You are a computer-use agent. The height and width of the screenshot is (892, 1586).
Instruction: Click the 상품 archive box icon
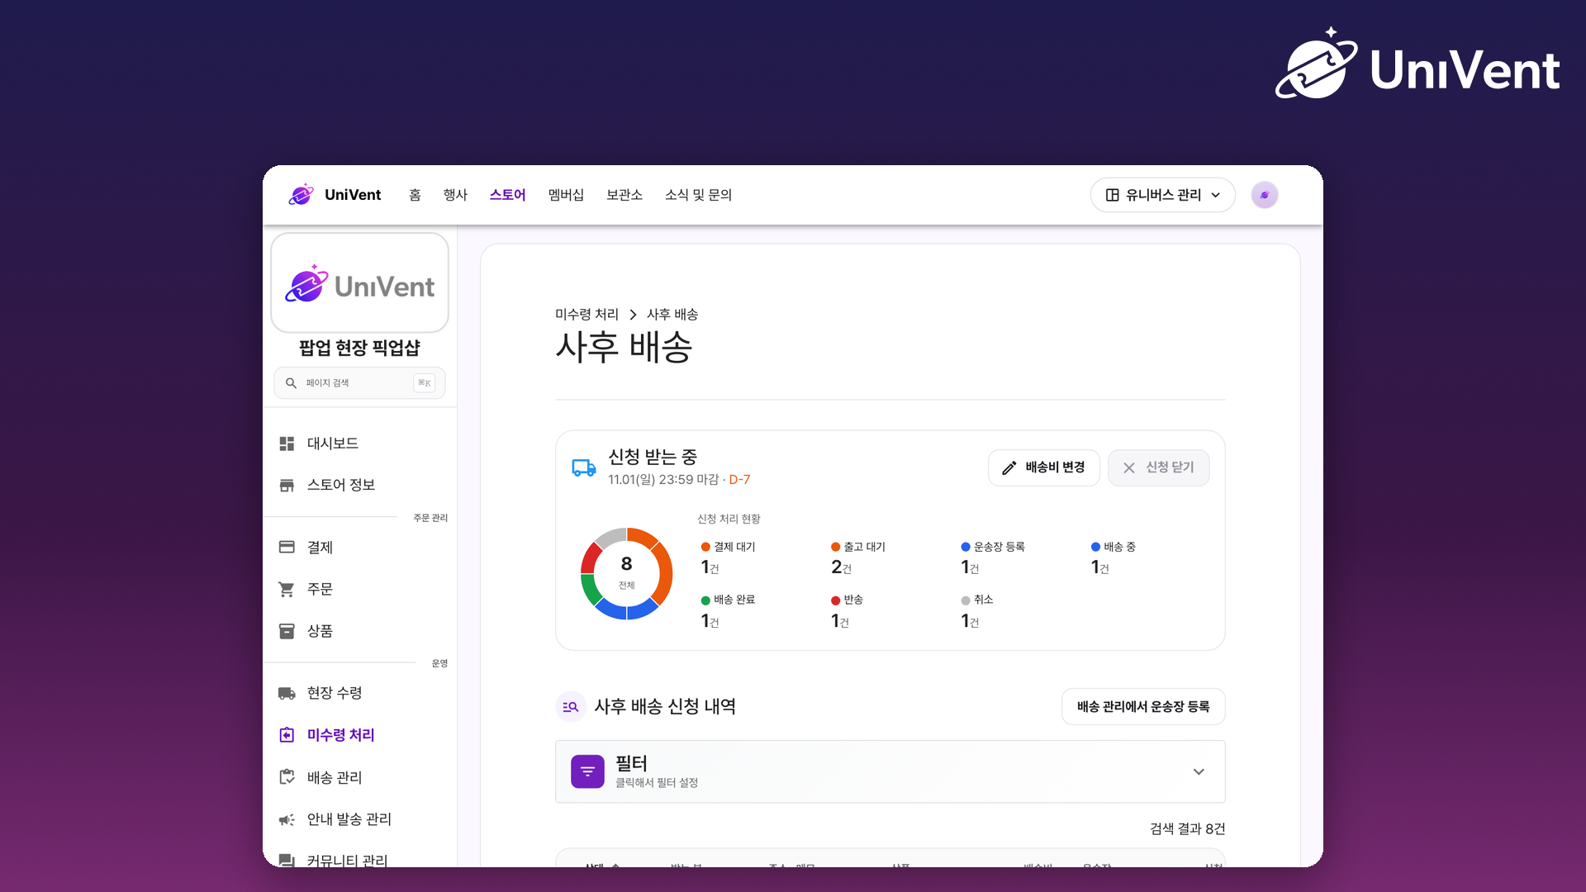coord(287,631)
